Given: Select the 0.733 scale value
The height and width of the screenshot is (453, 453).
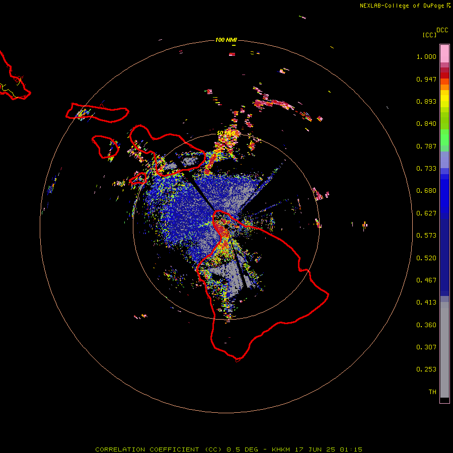Looking at the screenshot, I should [x=426, y=169].
